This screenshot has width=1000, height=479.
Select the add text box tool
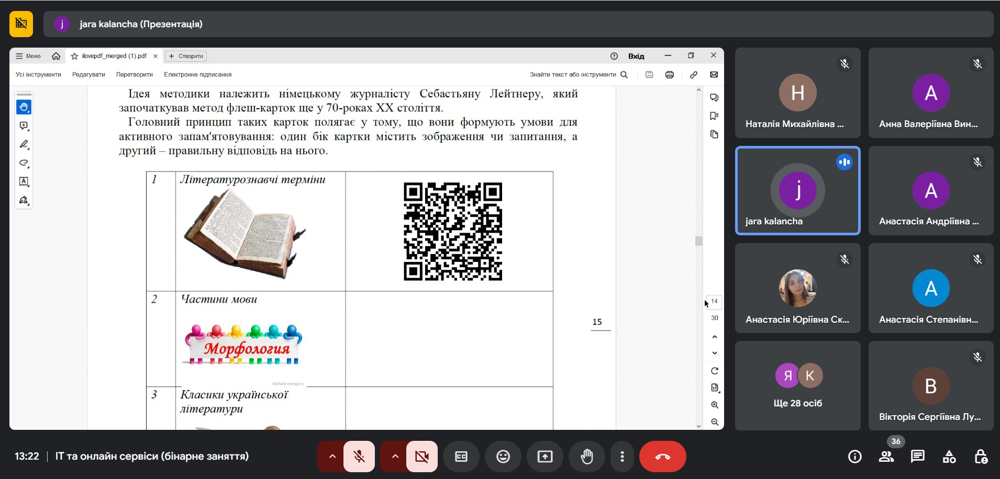[x=24, y=181]
